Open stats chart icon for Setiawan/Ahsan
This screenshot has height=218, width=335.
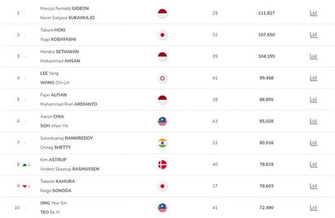313,56
